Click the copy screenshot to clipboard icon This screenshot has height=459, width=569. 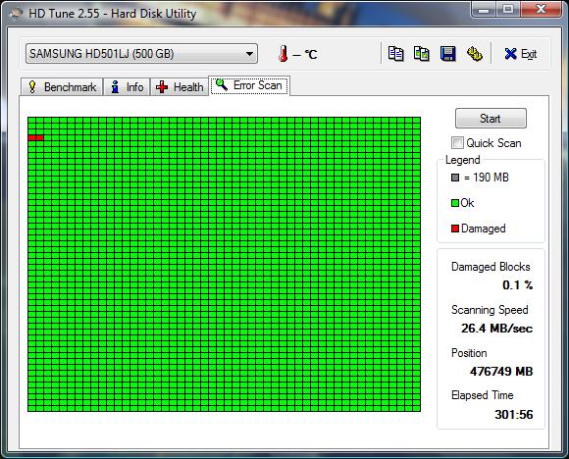pos(422,54)
